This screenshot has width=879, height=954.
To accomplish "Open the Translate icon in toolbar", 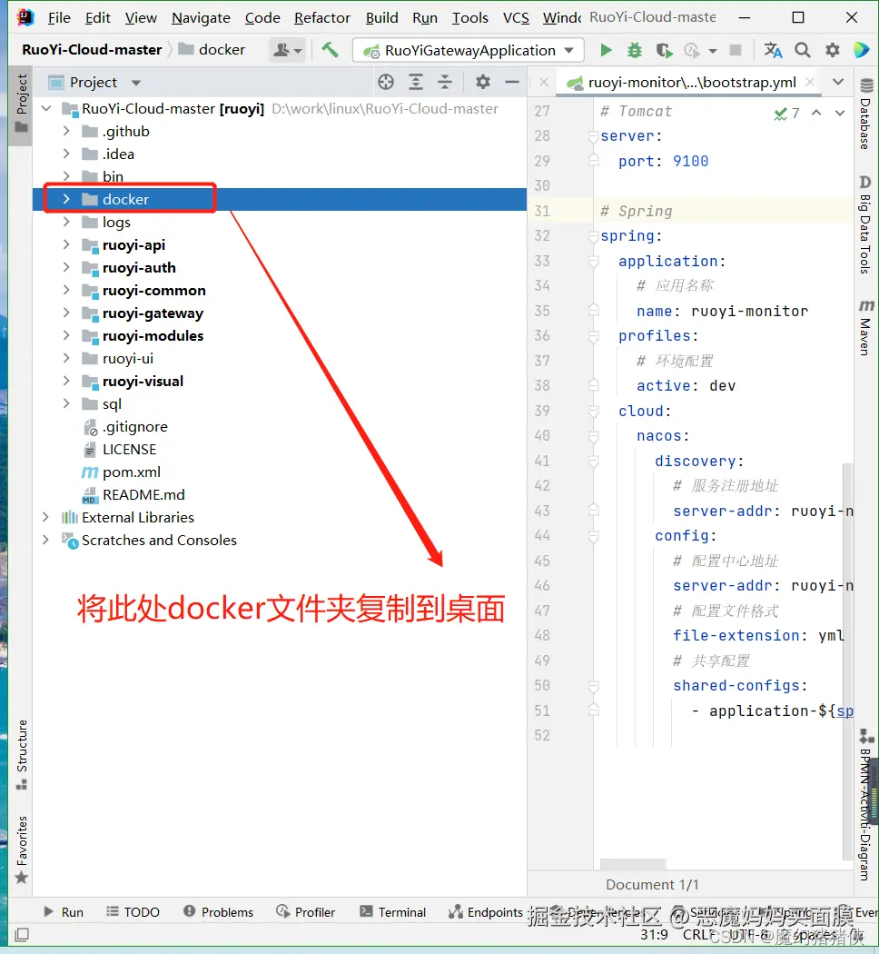I will (x=774, y=50).
